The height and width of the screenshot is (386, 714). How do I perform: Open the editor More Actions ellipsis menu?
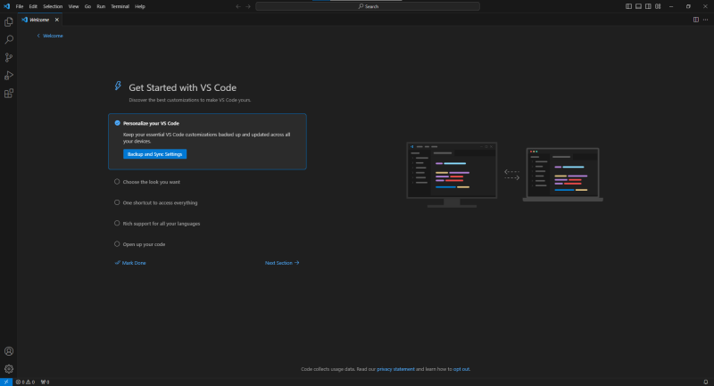pos(705,20)
